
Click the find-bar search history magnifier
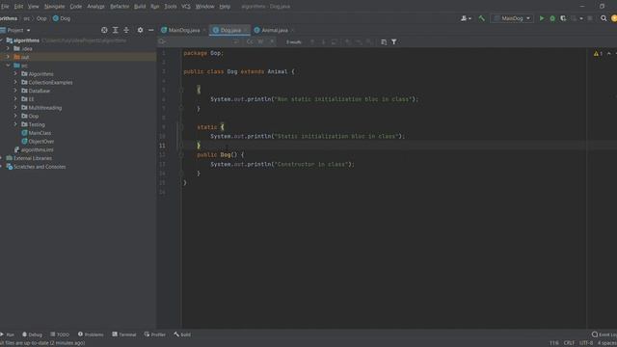coord(162,41)
